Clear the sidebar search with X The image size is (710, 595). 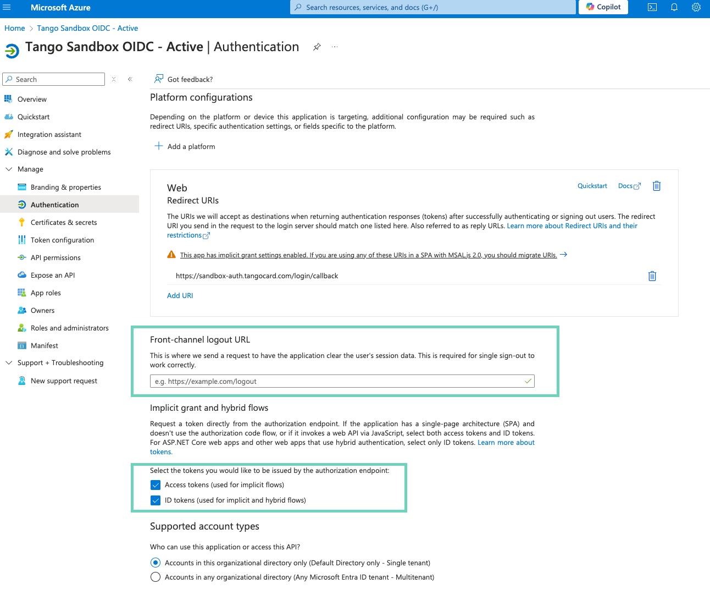point(114,79)
